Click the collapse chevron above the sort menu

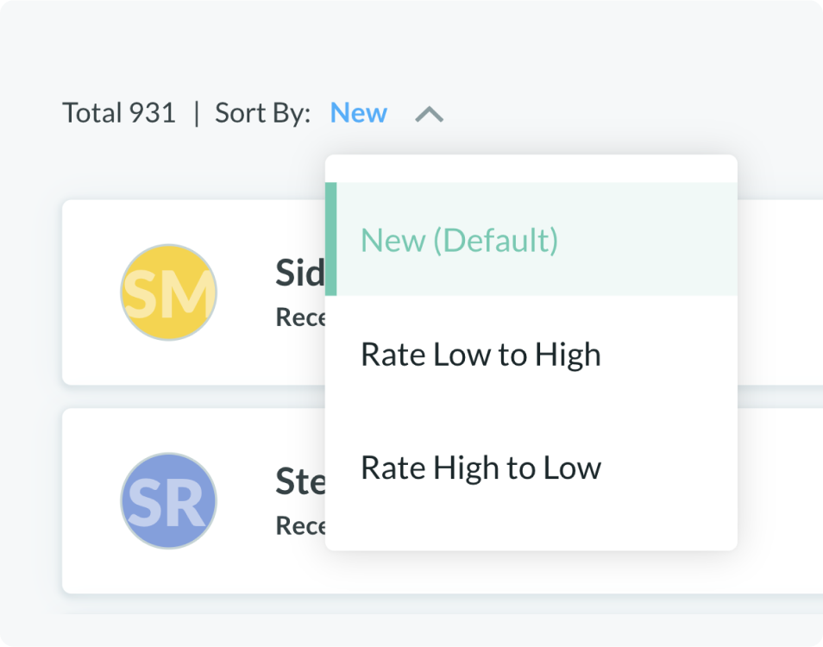tap(429, 113)
